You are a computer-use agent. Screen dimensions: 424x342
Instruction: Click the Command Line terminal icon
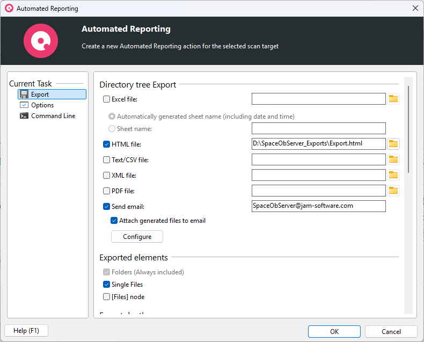click(24, 116)
